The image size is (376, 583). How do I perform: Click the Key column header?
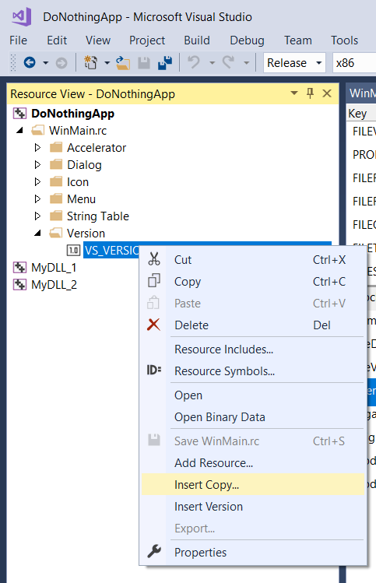point(361,114)
